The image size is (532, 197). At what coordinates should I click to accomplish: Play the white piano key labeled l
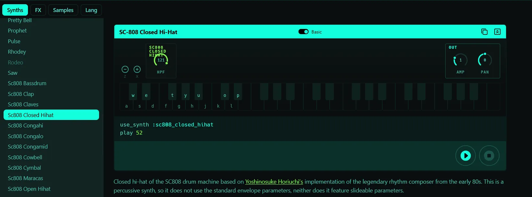[x=231, y=105]
